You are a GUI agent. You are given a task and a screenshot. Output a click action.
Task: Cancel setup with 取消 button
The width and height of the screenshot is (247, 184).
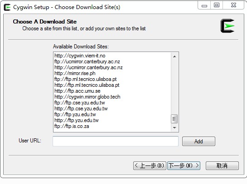pos(222,165)
